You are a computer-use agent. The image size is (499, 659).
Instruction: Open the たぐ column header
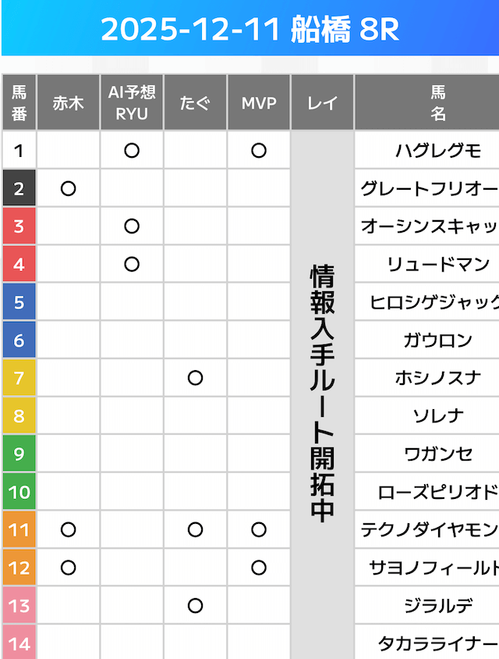tap(196, 102)
